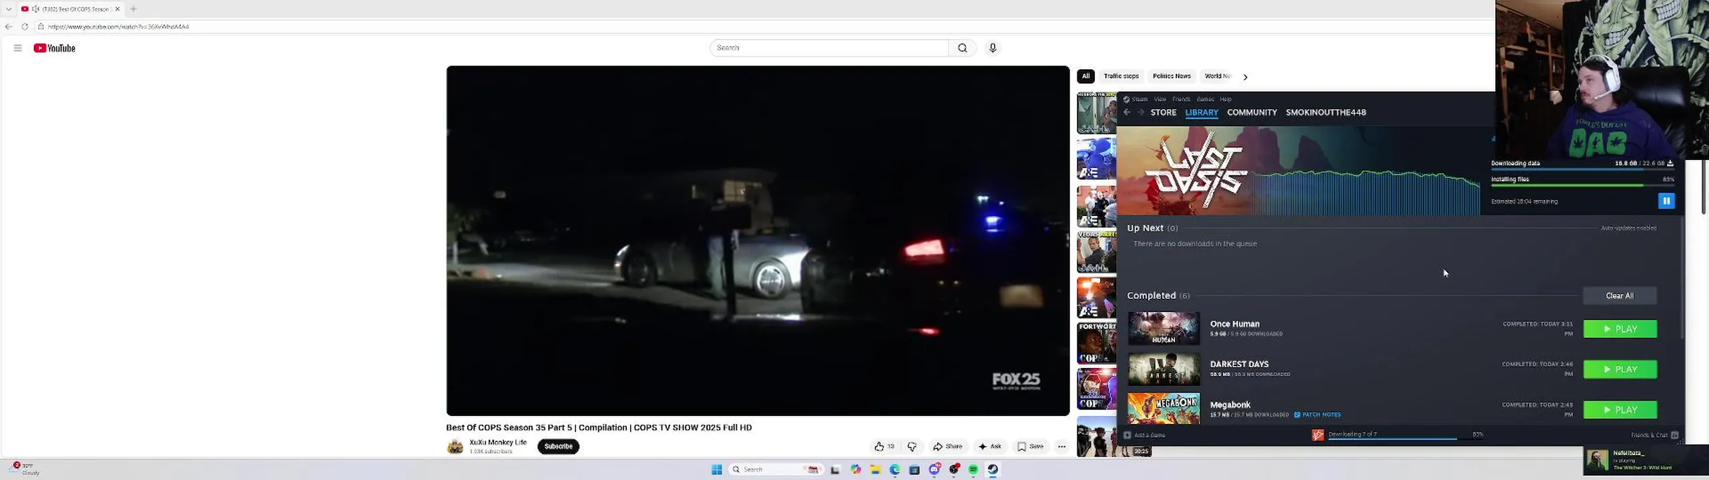Close the Best Of COPS browser tab

(117, 9)
